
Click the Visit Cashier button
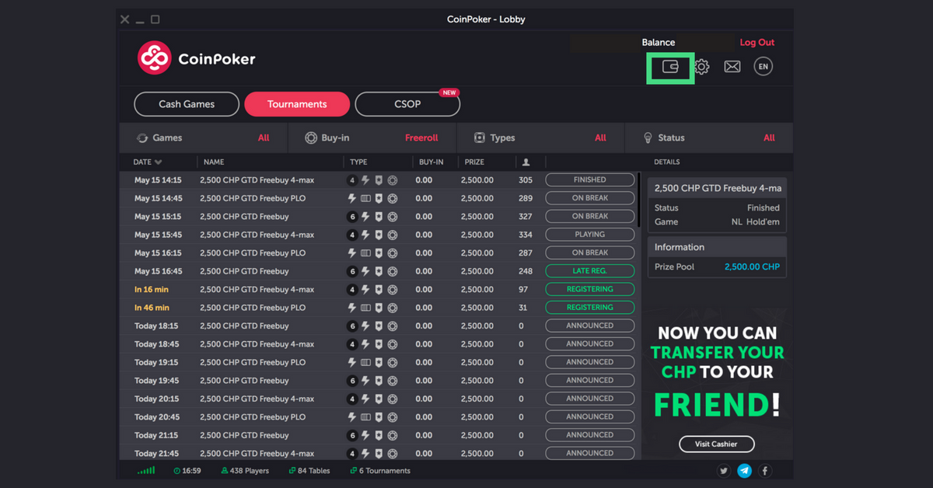[717, 444]
